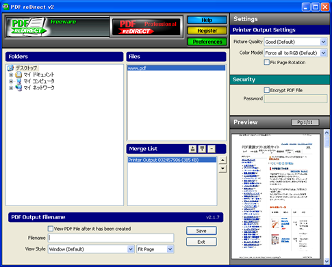332x267 pixels.
Task: Select Printer Output item in Merge List
Action: tap(172, 160)
